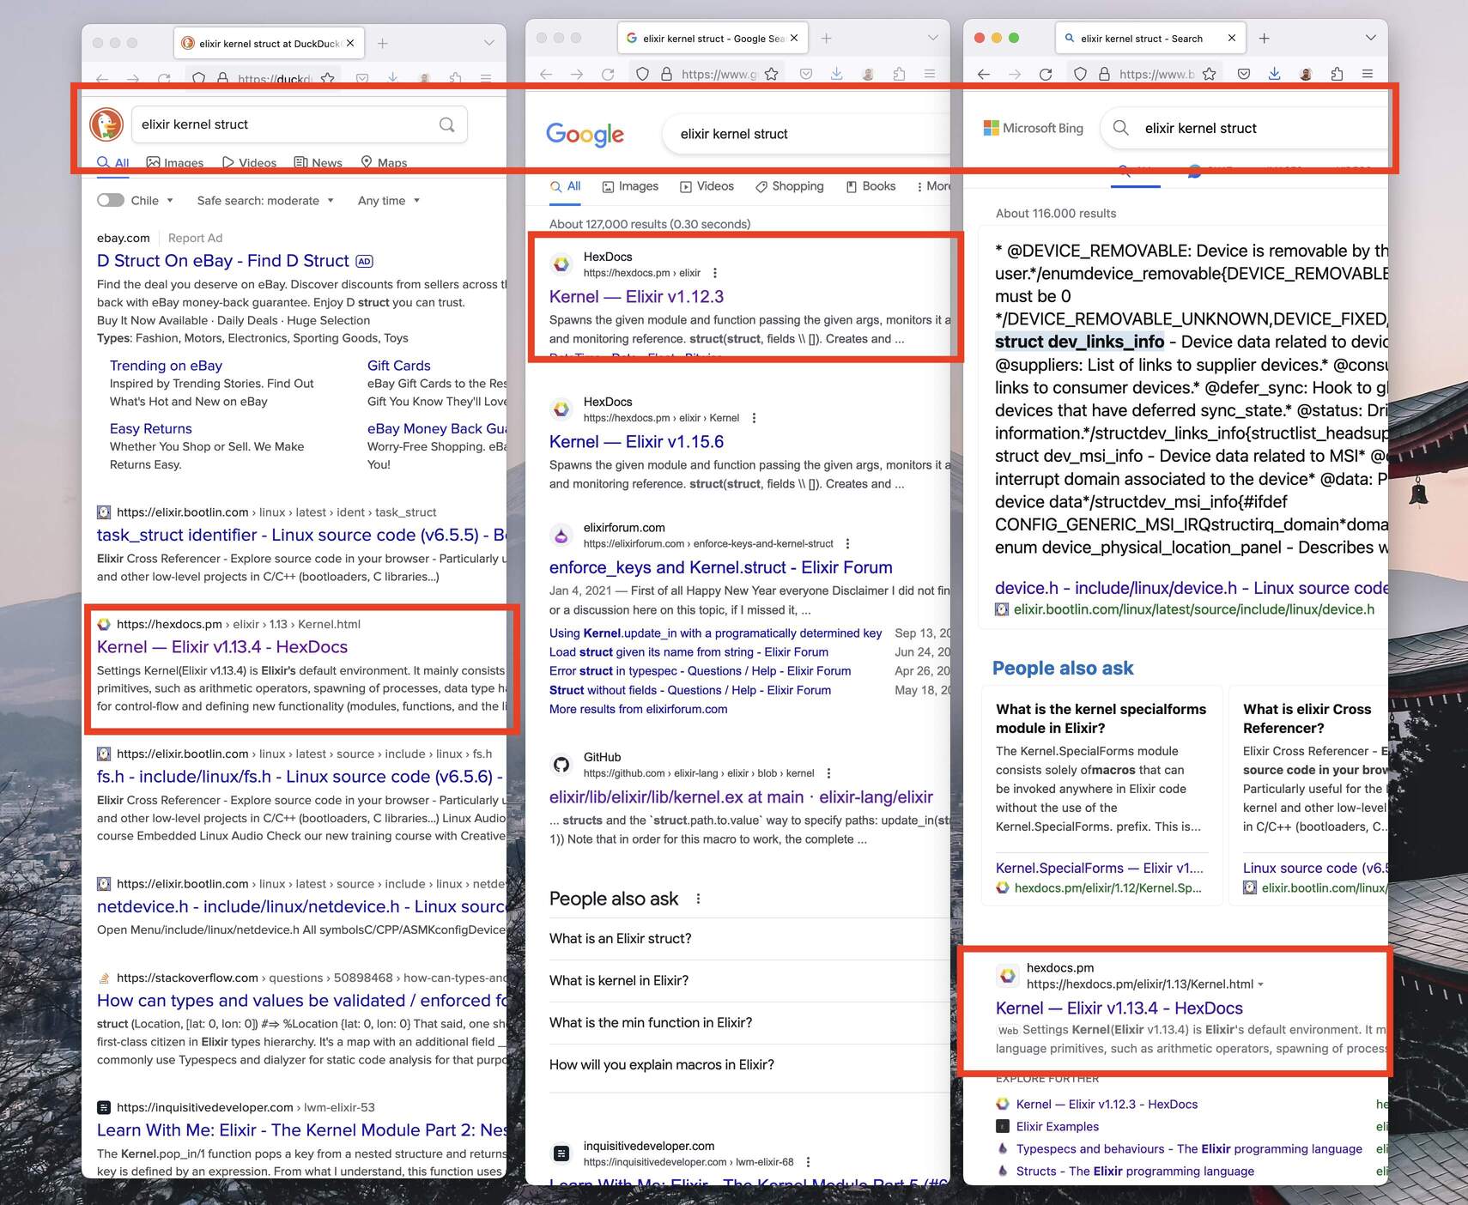Switch to Books tab in Google results
This screenshot has height=1205, width=1468.
point(870,186)
